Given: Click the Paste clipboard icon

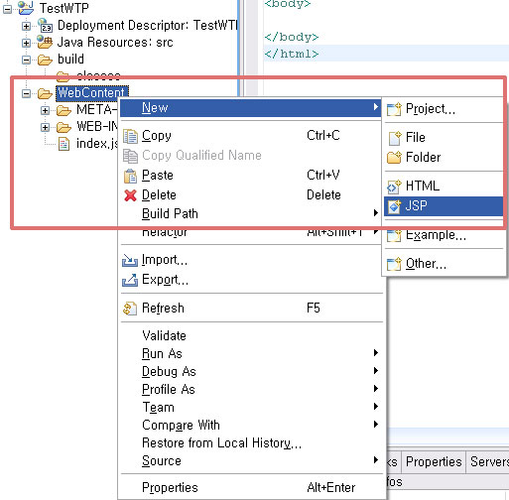Looking at the screenshot, I should (130, 176).
